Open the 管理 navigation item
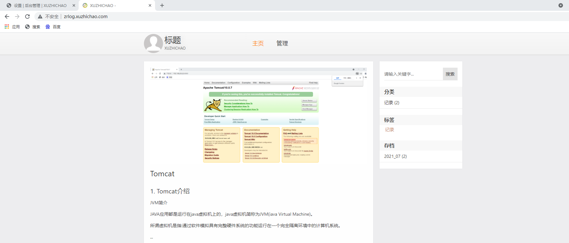This screenshot has height=243, width=569. [x=282, y=43]
